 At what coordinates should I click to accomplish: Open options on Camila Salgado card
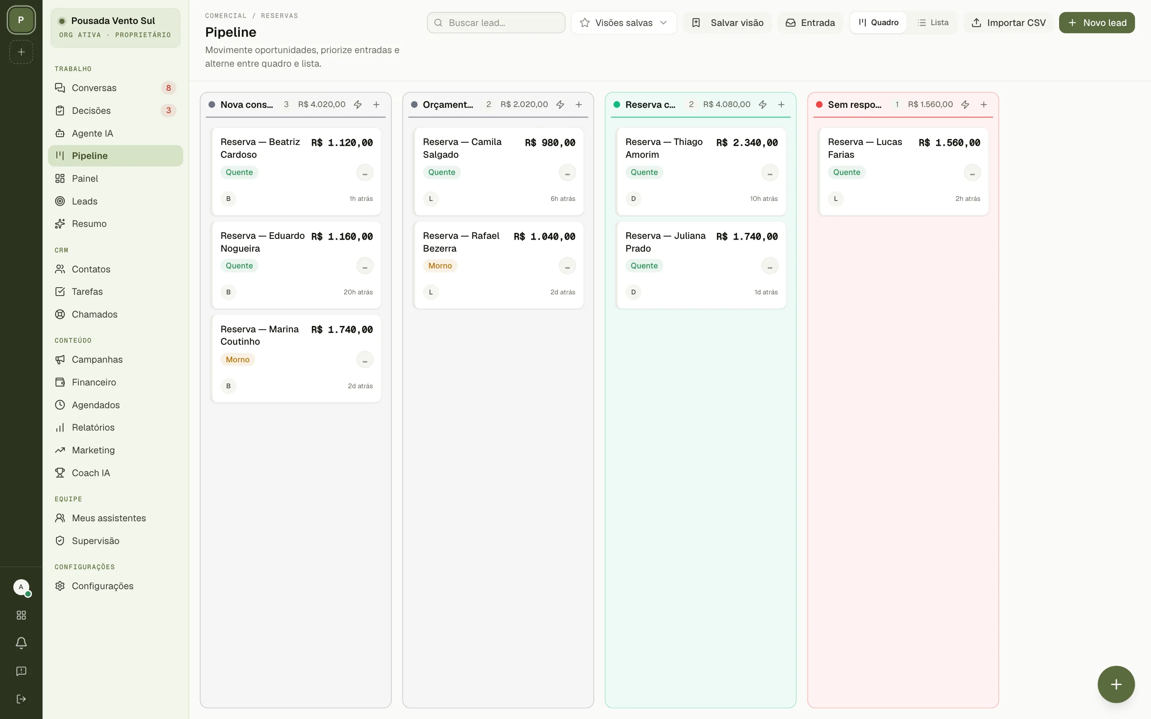coord(567,173)
